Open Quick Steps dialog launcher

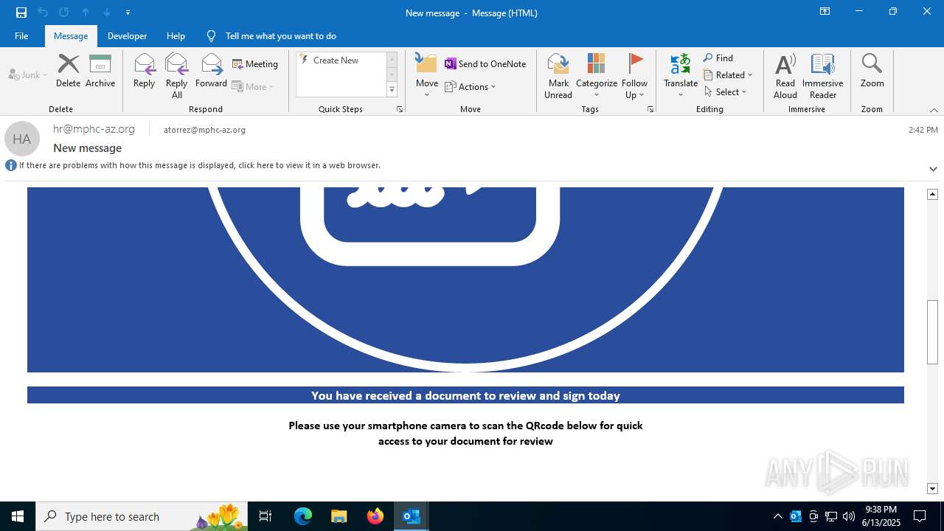(x=400, y=109)
